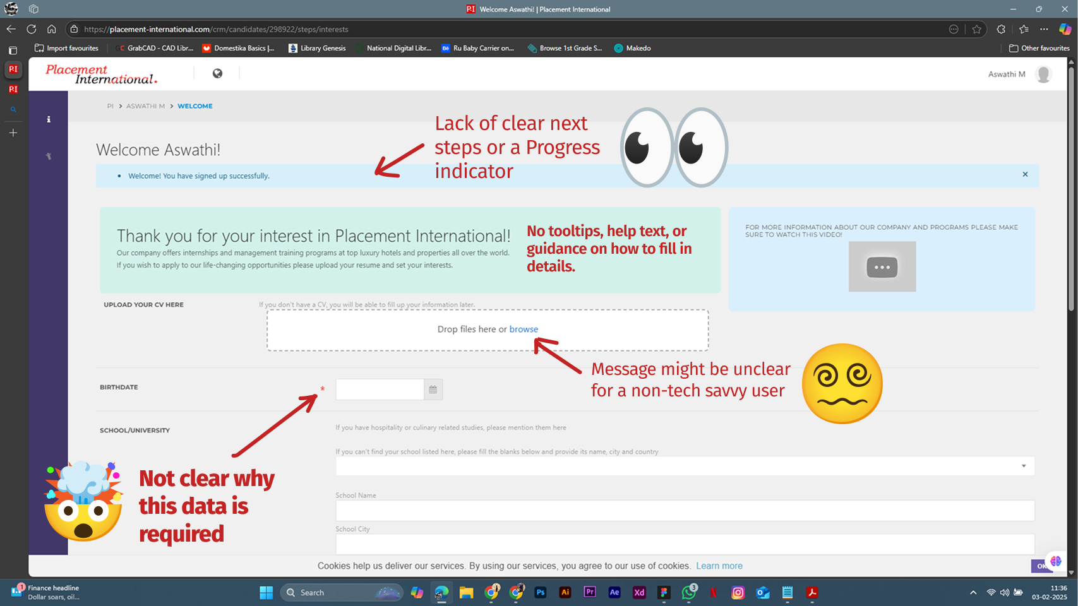
Task: Show hidden system tray icons chevron
Action: (973, 592)
